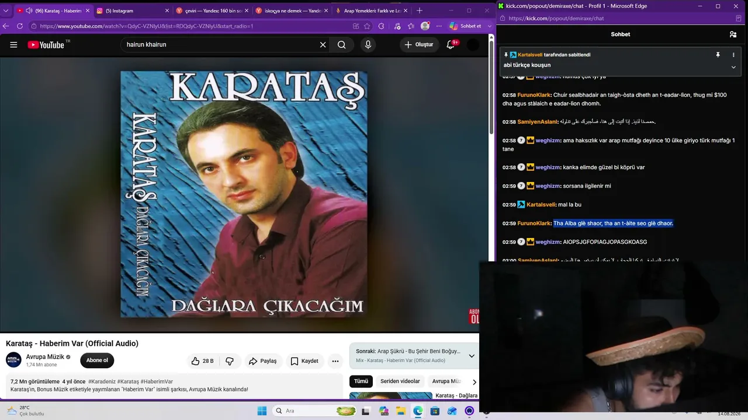Switch to the Karataş - Haberim YouTube tab

point(53,10)
